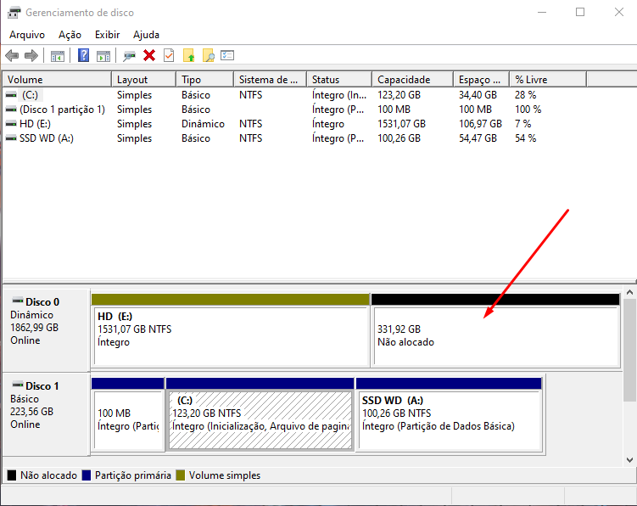
Task: Click the folder with green arrow icon
Action: point(188,55)
